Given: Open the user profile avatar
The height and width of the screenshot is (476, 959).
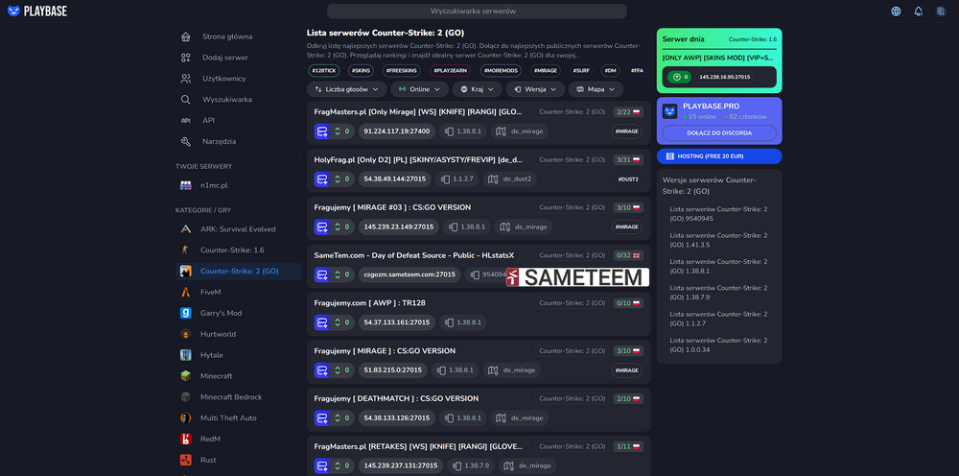Looking at the screenshot, I should 941,11.
